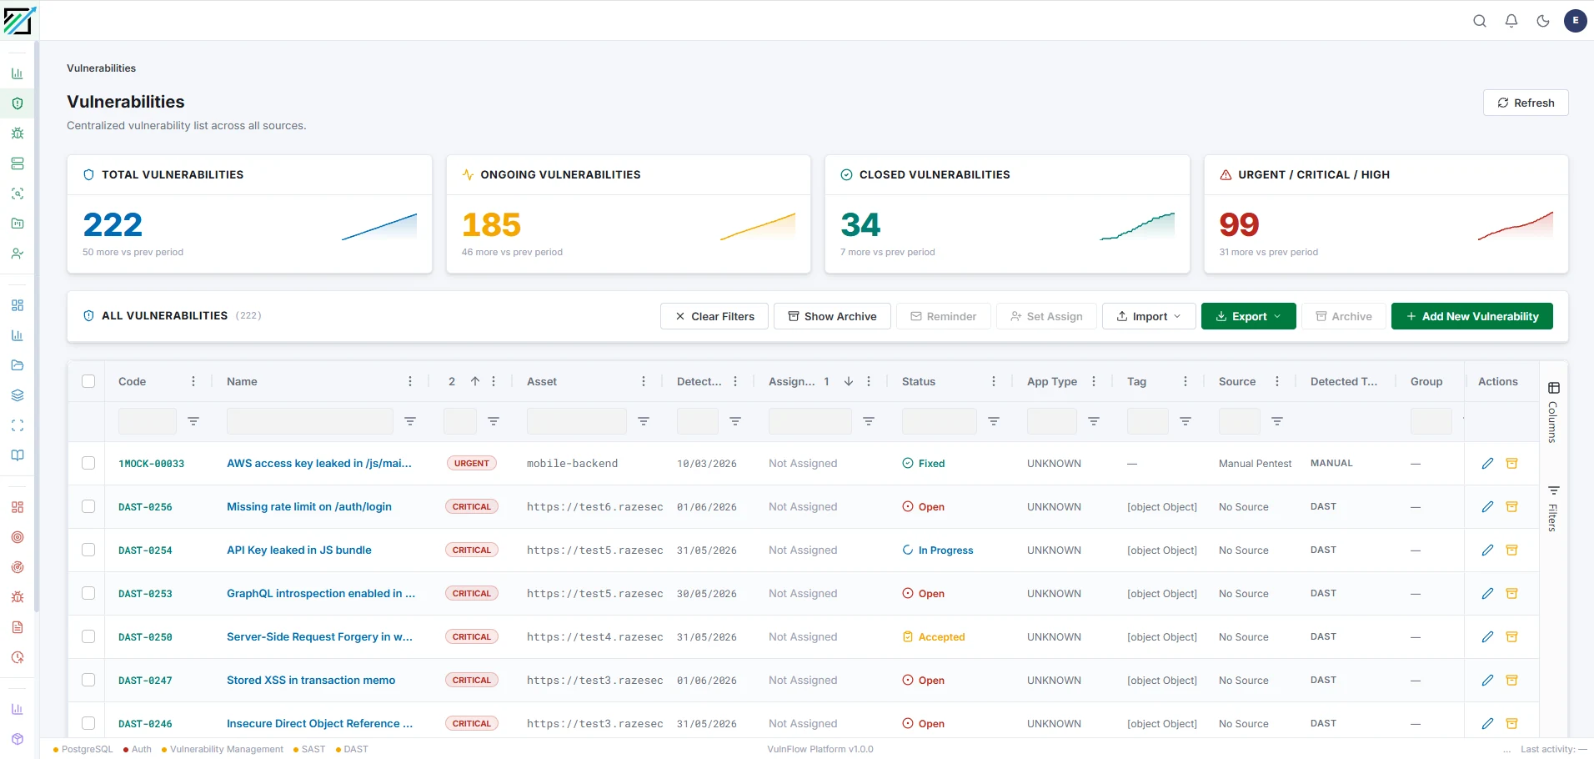Open Status column options menu
1594x759 pixels.
coord(994,381)
